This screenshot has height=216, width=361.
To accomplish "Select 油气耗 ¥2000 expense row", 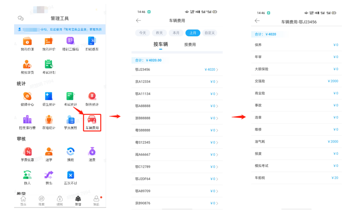I will pos(296,141).
